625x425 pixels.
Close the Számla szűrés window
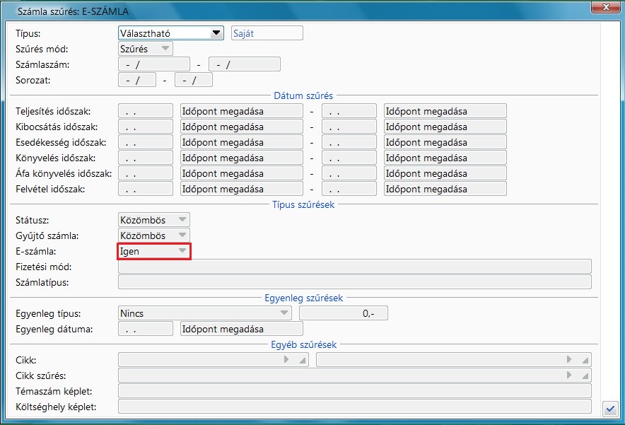[x=604, y=9]
